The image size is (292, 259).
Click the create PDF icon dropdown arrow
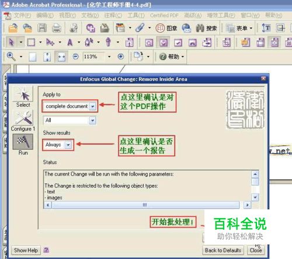coord(130,28)
